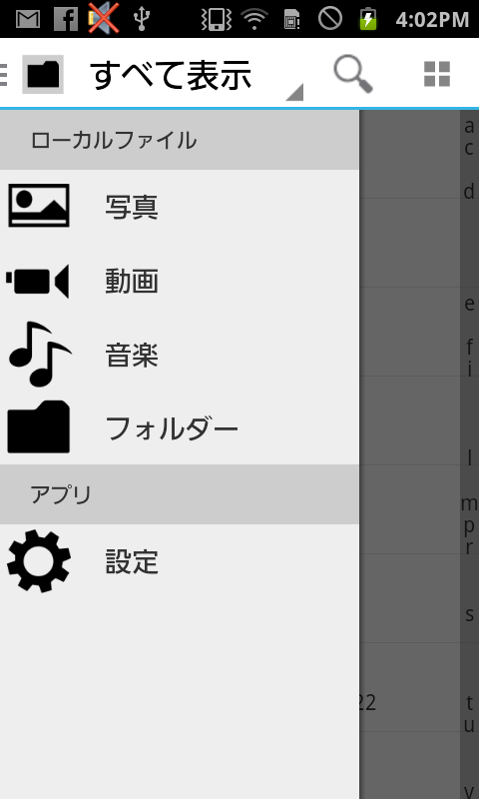Screen dimensions: 479x799
Task: Close the drawer via the hamburger lines icon
Action: click(x=4, y=74)
